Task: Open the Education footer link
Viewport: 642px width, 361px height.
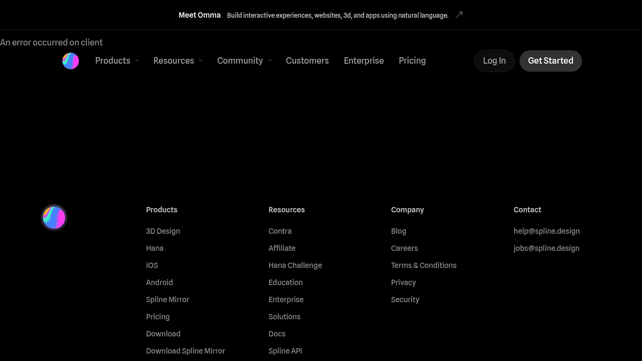Action: [286, 282]
